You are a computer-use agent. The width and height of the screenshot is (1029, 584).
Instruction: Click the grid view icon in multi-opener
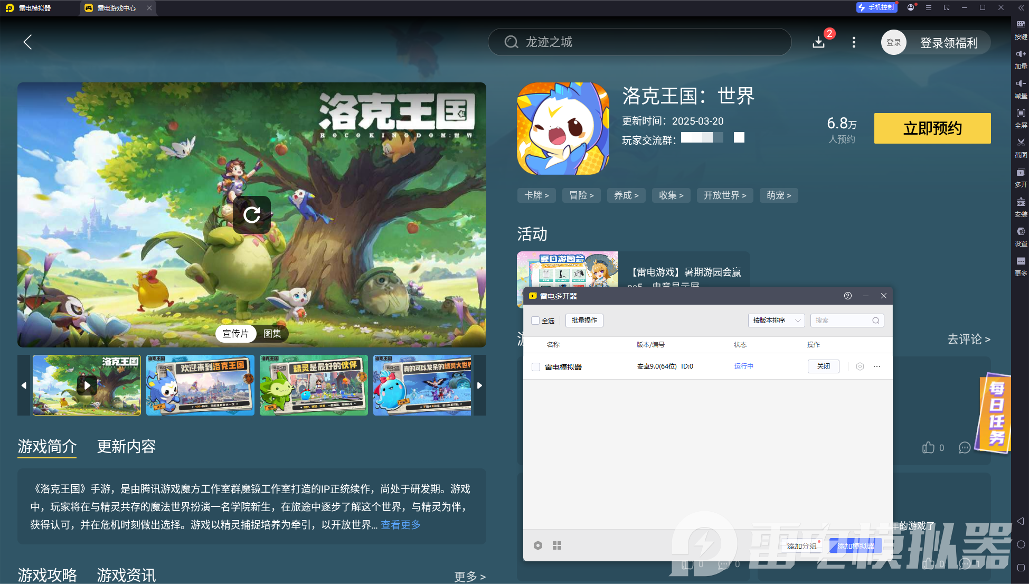point(557,545)
